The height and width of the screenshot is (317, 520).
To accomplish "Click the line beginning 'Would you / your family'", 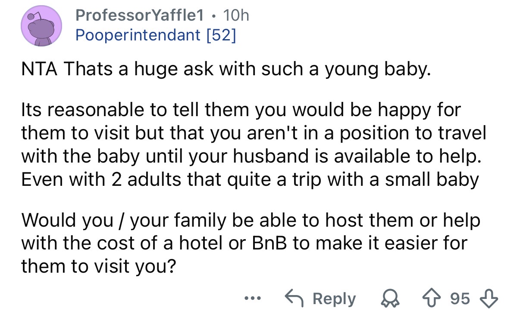I will pos(250,221).
